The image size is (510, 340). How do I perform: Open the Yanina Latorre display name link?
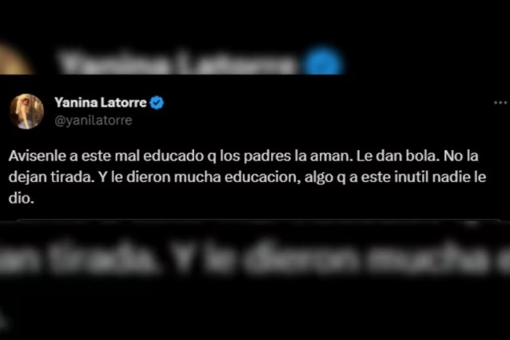click(x=101, y=102)
